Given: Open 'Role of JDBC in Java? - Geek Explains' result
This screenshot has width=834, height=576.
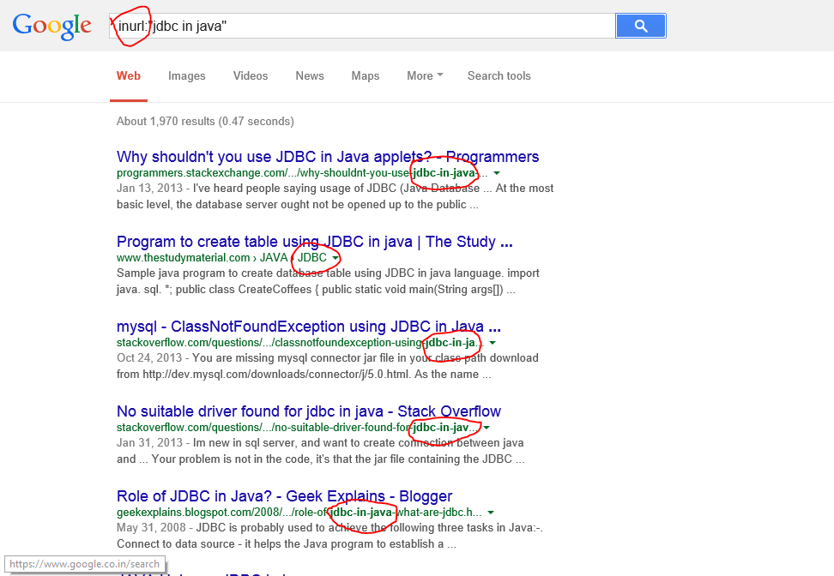Looking at the screenshot, I should click(x=285, y=496).
